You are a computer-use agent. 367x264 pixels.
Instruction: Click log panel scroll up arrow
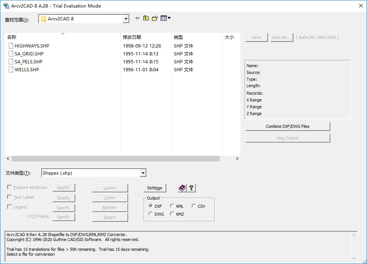pyautogui.click(x=354, y=235)
